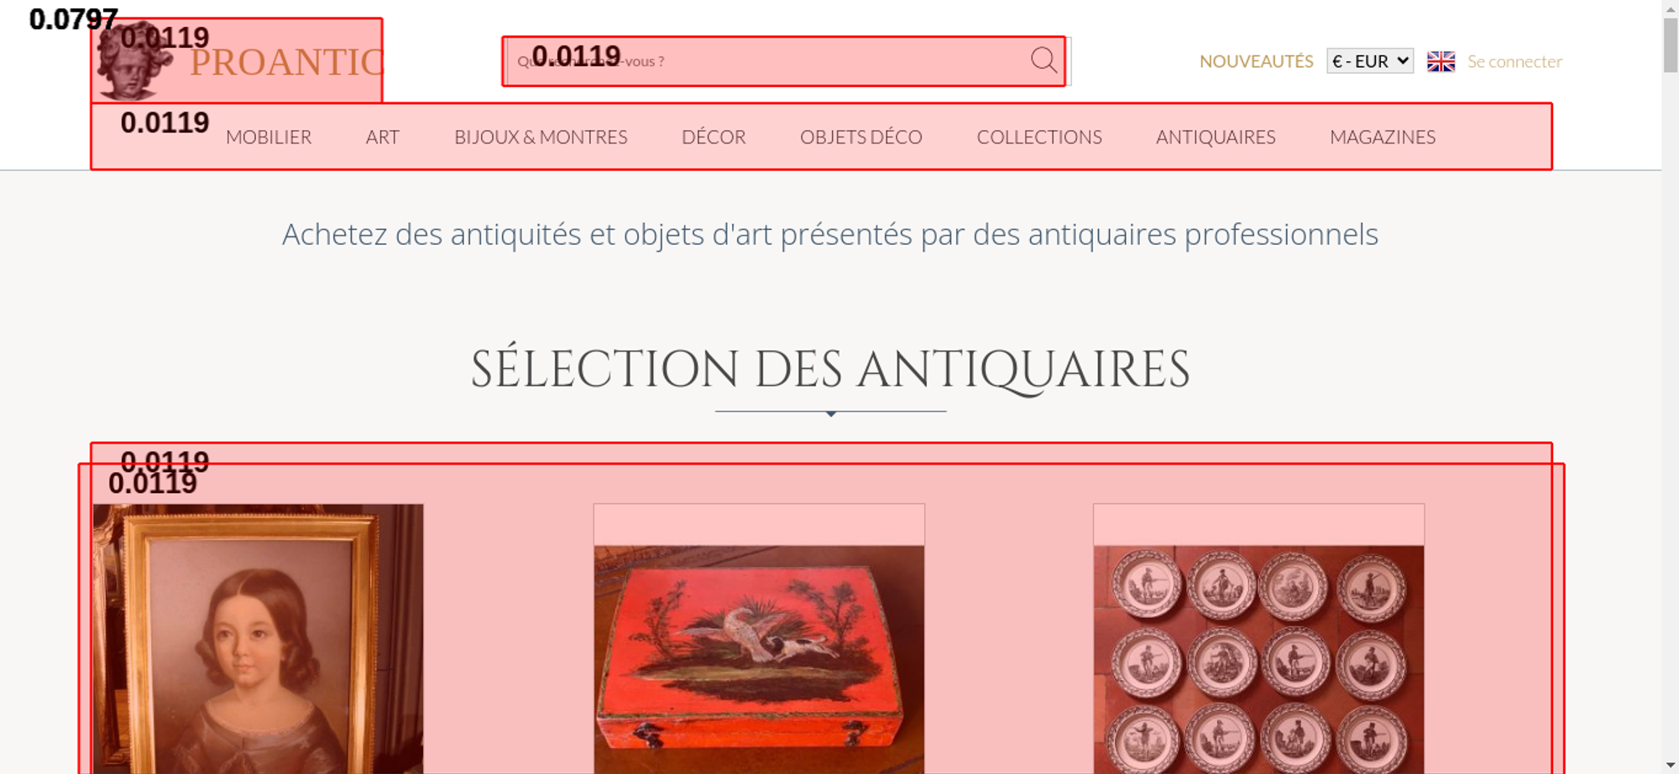1679x774 pixels.
Task: Open the COLLECTIONS menu item
Action: [1039, 137]
